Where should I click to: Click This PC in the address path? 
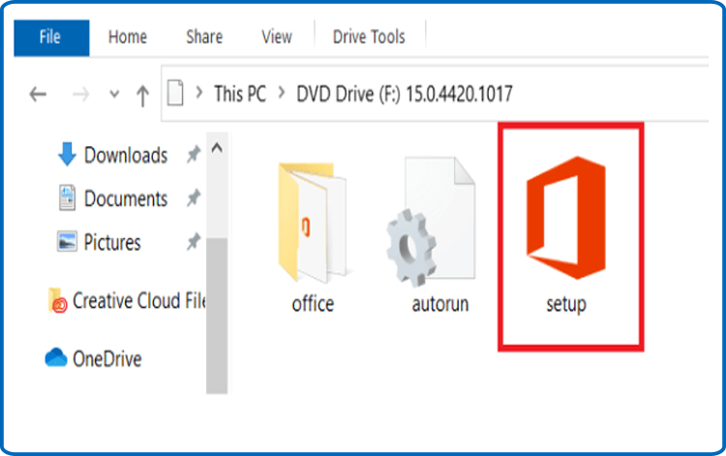[x=240, y=94]
